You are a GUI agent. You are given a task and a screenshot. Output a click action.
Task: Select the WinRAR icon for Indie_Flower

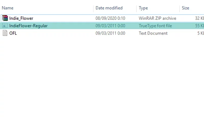click(x=5, y=18)
